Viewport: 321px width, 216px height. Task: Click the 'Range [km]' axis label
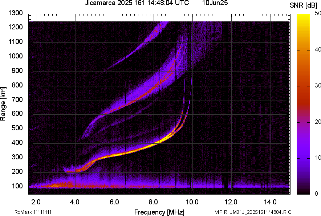[3, 104]
